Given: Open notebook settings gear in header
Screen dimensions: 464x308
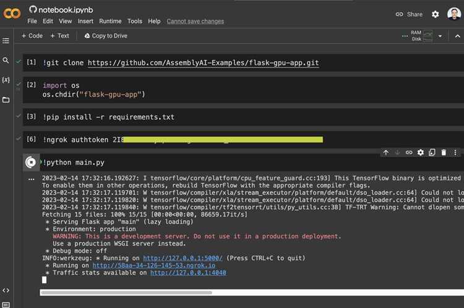Looking at the screenshot, I should (435, 14).
